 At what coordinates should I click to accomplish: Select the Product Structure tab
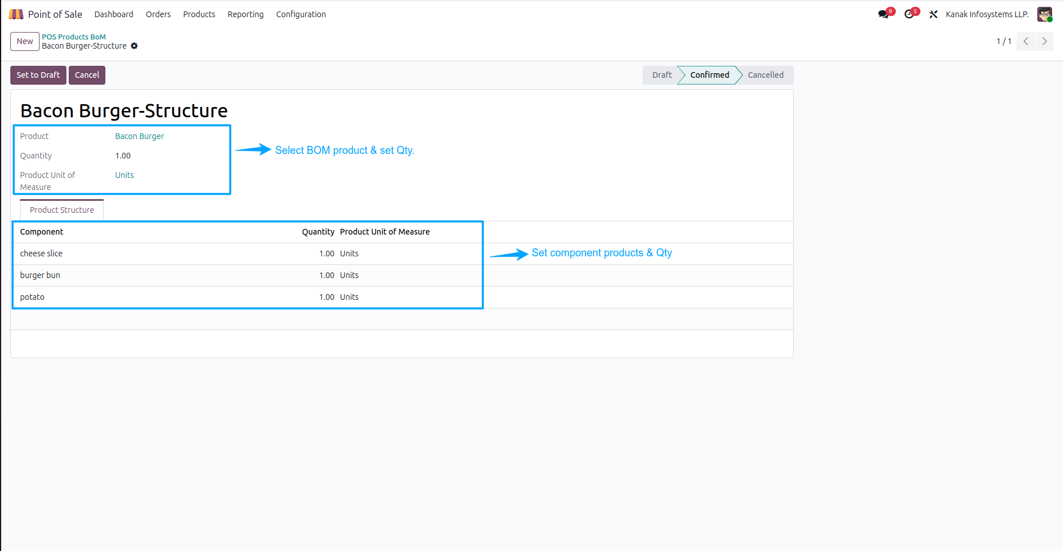coord(62,210)
